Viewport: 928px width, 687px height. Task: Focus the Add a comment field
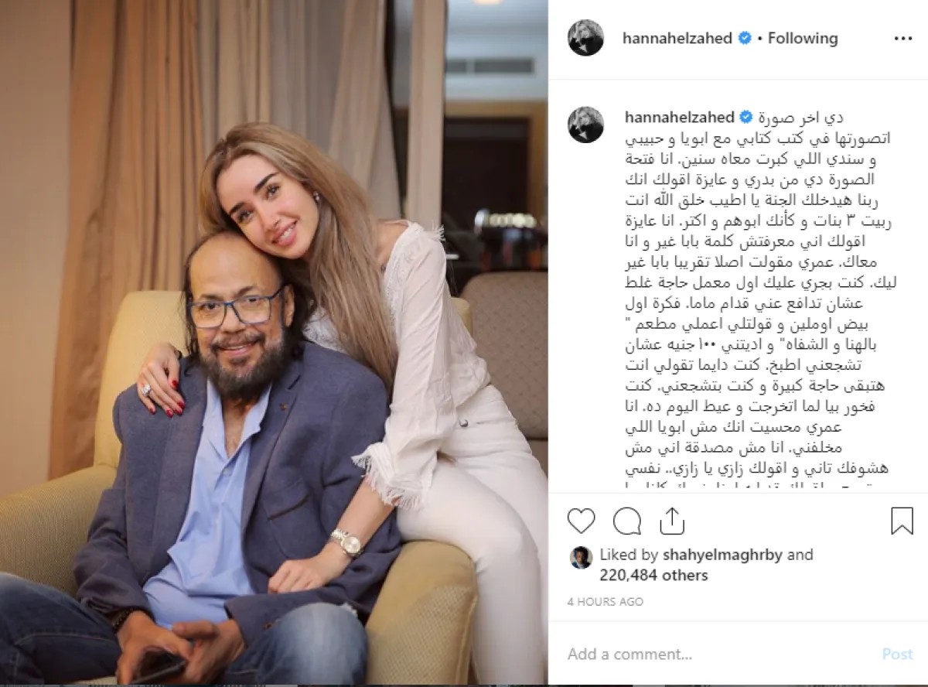point(719,654)
